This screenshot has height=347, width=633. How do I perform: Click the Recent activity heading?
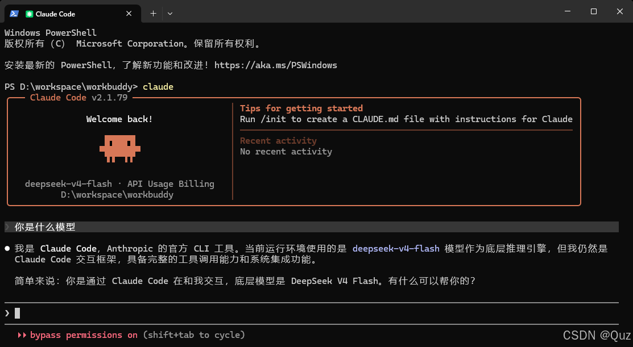click(x=278, y=141)
